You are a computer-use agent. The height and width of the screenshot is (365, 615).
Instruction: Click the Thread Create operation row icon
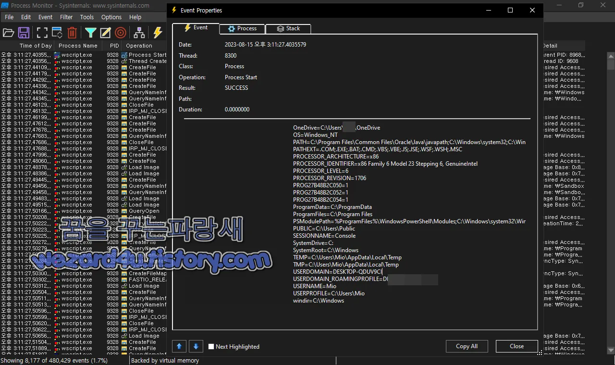pos(124,61)
